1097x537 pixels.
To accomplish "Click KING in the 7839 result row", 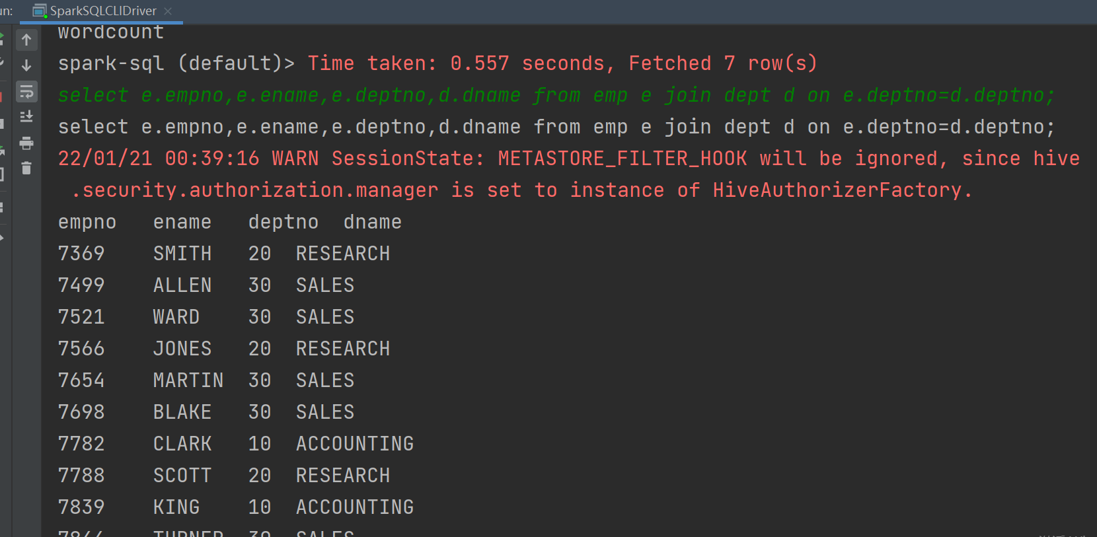I will coord(176,507).
